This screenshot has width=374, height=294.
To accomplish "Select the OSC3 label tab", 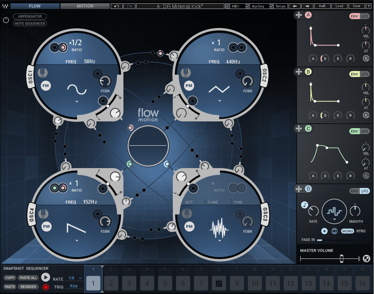I will [265, 214].
